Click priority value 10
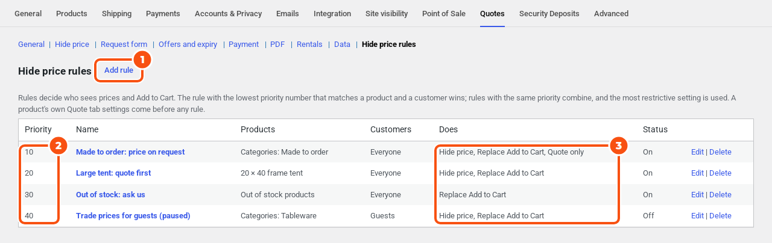 pos(29,152)
